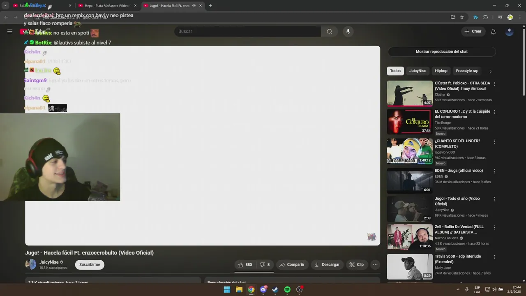The image size is (526, 296).
Task: Select the JuicyNise filter chip
Action: coord(418,71)
